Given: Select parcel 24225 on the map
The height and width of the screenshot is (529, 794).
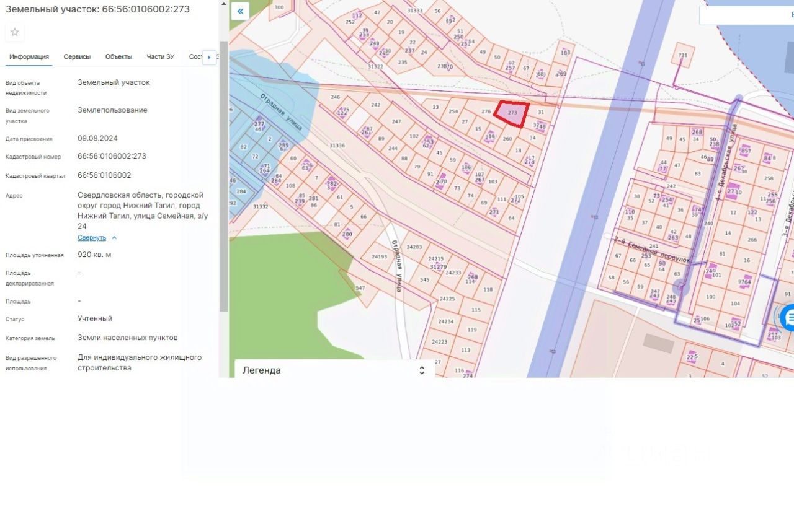Looking at the screenshot, I should coord(447,299).
